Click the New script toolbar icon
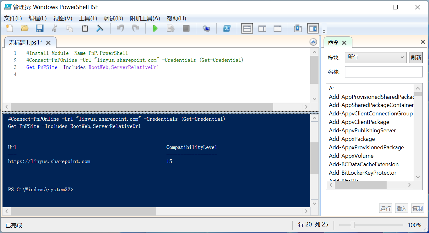This screenshot has height=233, width=429. [x=9, y=29]
